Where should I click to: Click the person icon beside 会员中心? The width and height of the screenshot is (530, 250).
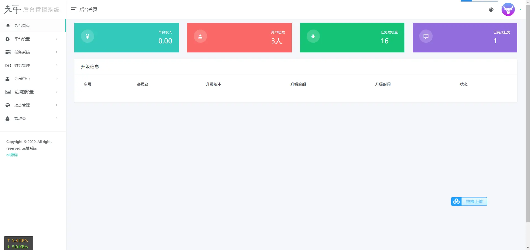click(x=8, y=79)
